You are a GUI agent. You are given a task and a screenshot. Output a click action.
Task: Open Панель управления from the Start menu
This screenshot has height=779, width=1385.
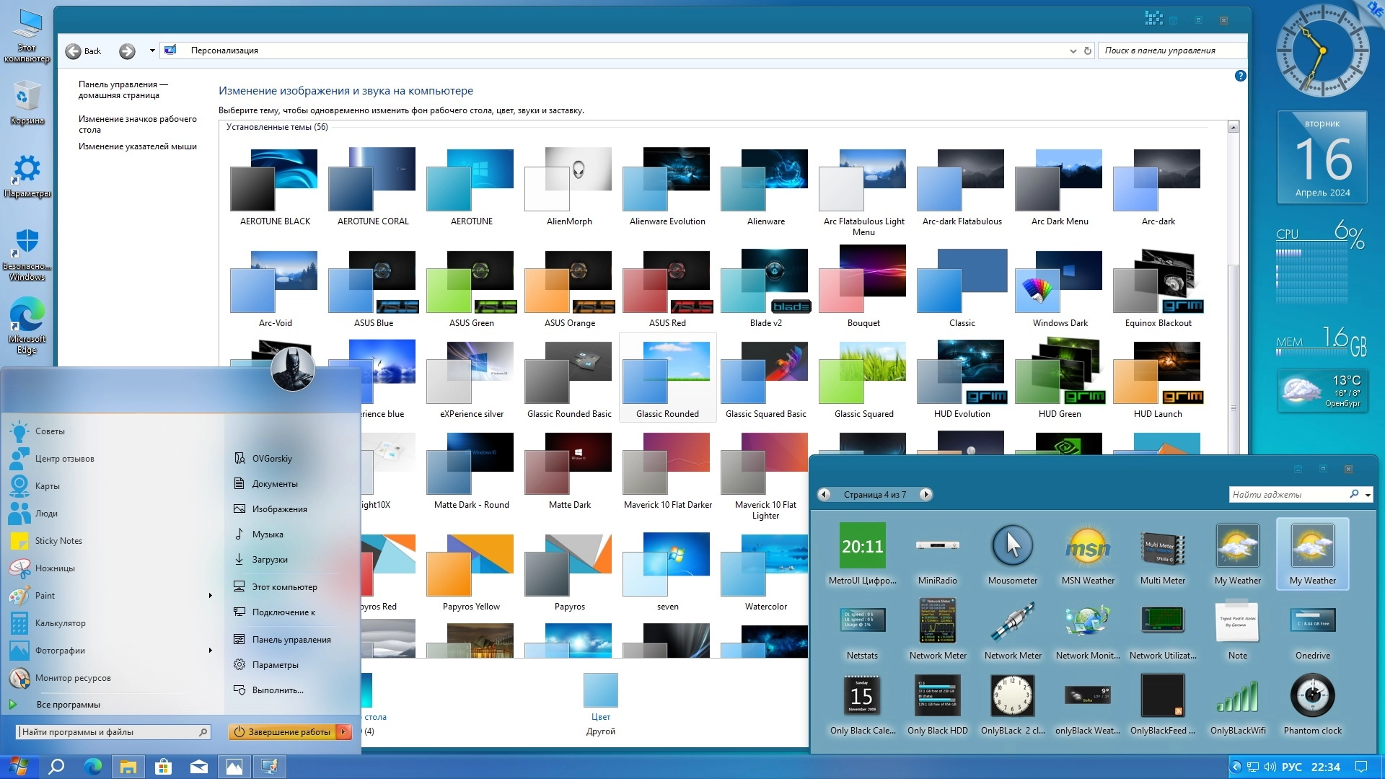(291, 640)
